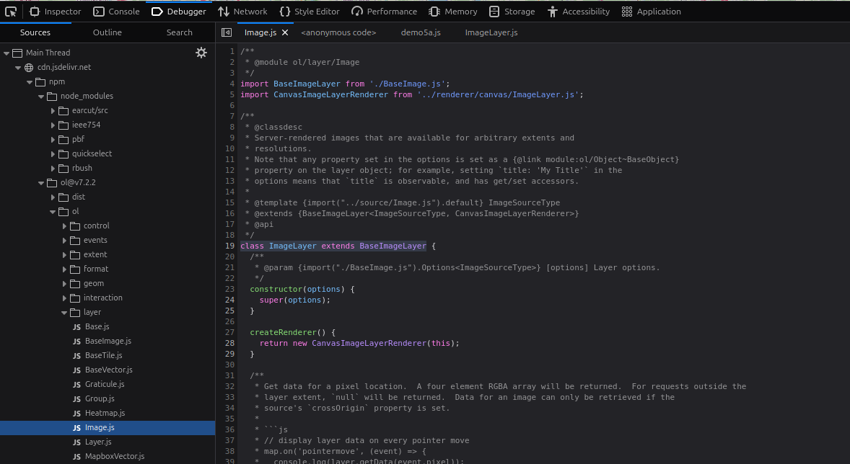Switch to the ImageLayer.js editor tab
Viewport: 850px width, 464px height.
tap(491, 32)
